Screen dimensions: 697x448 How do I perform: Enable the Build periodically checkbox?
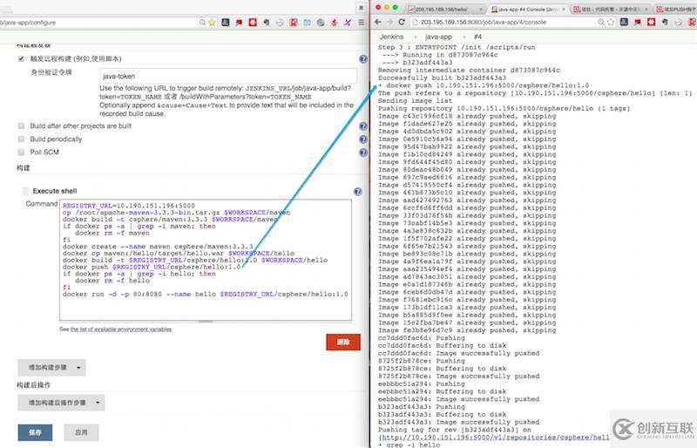click(21, 139)
